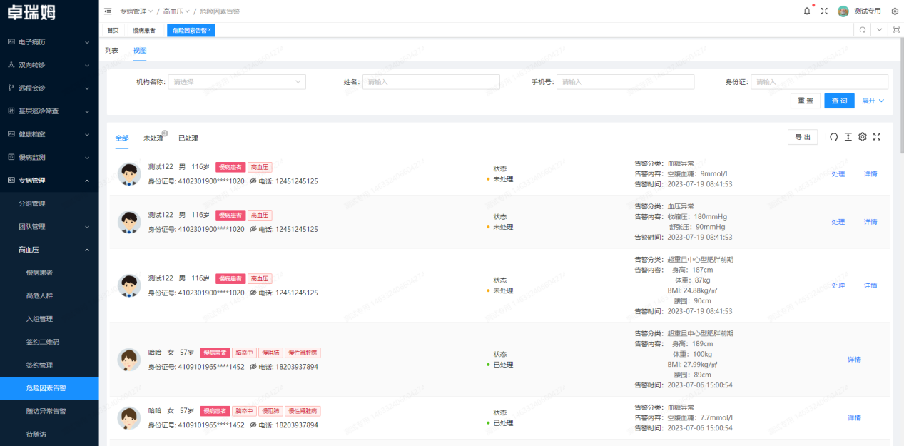Click the tab bar maximize content icon

pos(896,30)
